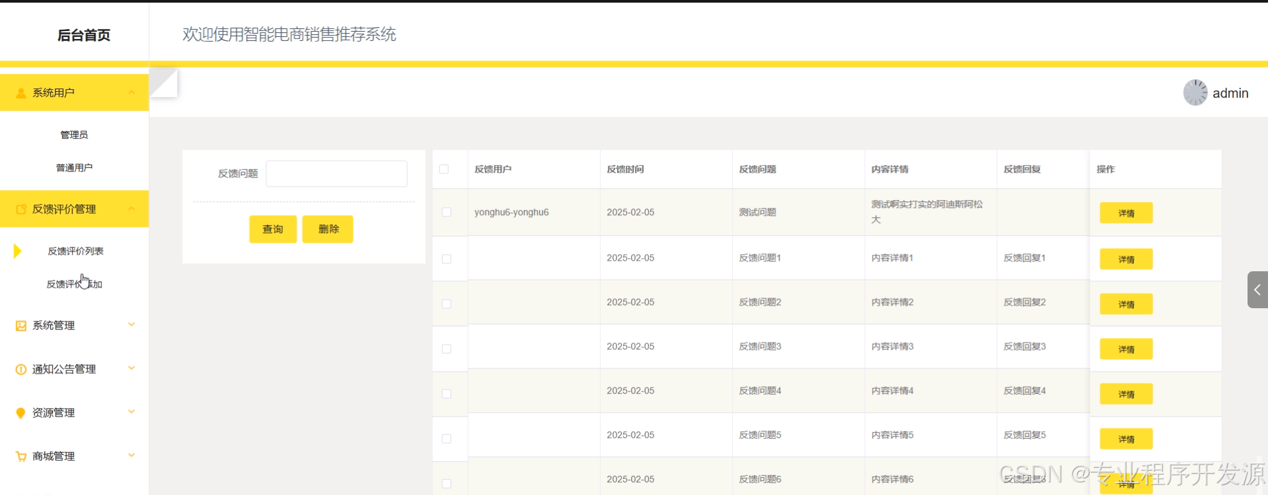Open 详情 for 反馈问题1 row
The height and width of the screenshot is (495, 1268).
[1126, 259]
